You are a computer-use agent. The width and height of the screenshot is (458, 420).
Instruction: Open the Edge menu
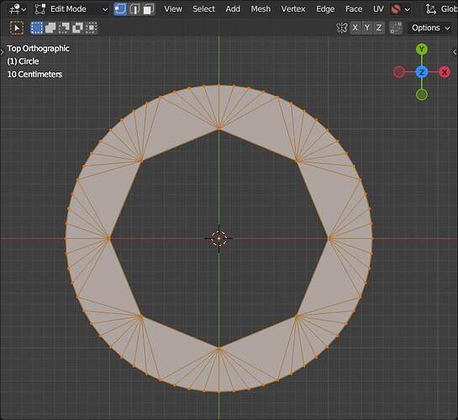pyautogui.click(x=325, y=9)
